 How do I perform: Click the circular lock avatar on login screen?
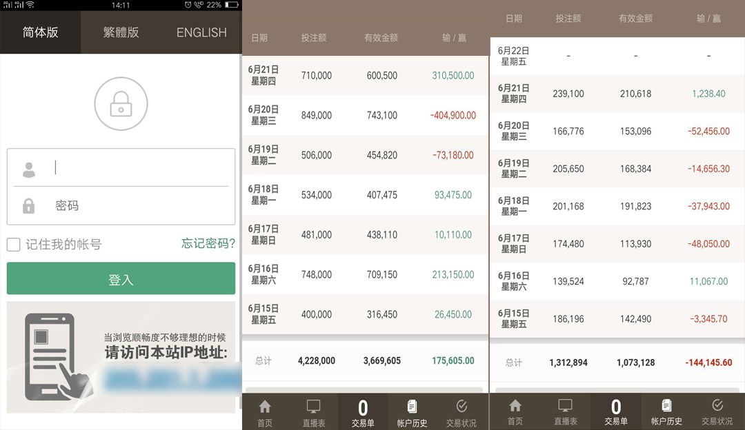[x=121, y=103]
